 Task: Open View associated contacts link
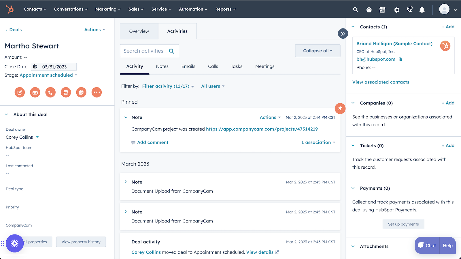coord(381,82)
